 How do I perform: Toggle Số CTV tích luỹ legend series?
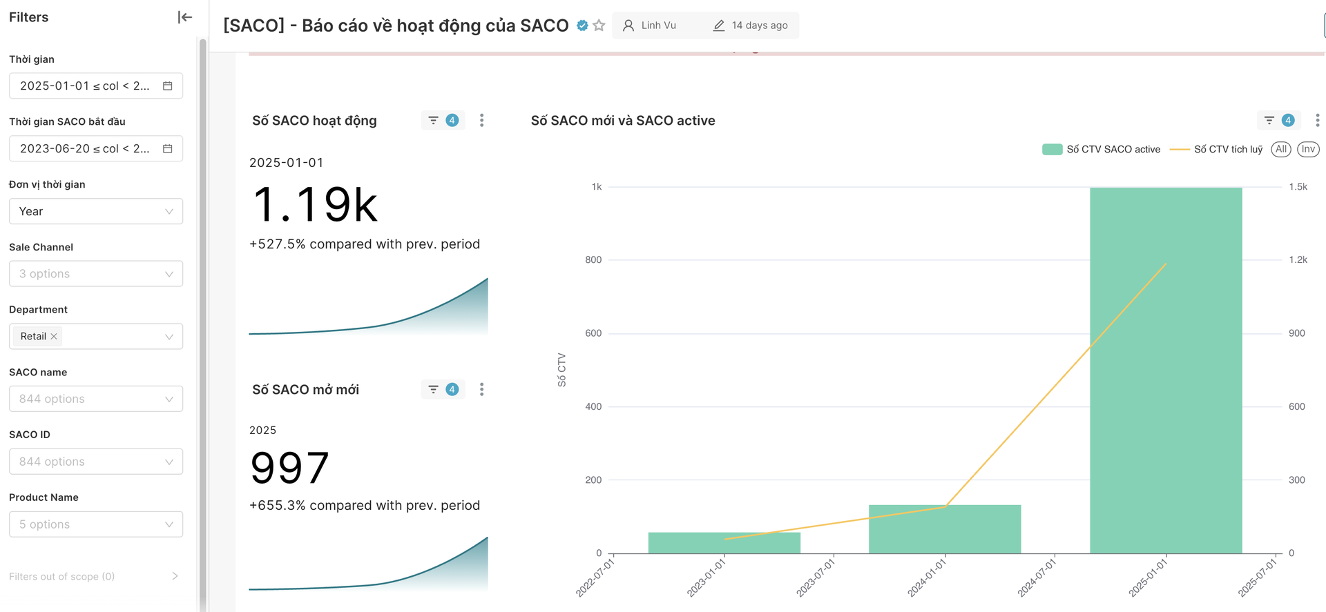coord(1217,150)
